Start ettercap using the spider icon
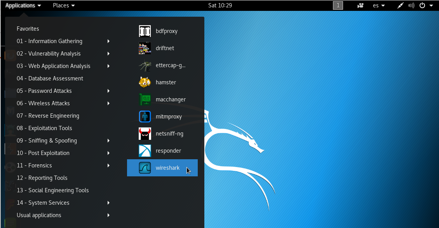 145,65
